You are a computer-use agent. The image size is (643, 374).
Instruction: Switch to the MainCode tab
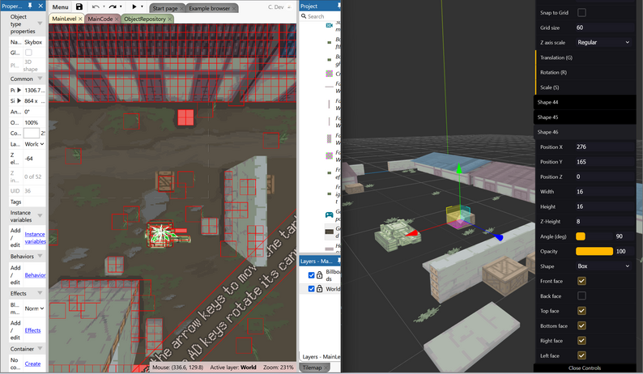click(100, 19)
